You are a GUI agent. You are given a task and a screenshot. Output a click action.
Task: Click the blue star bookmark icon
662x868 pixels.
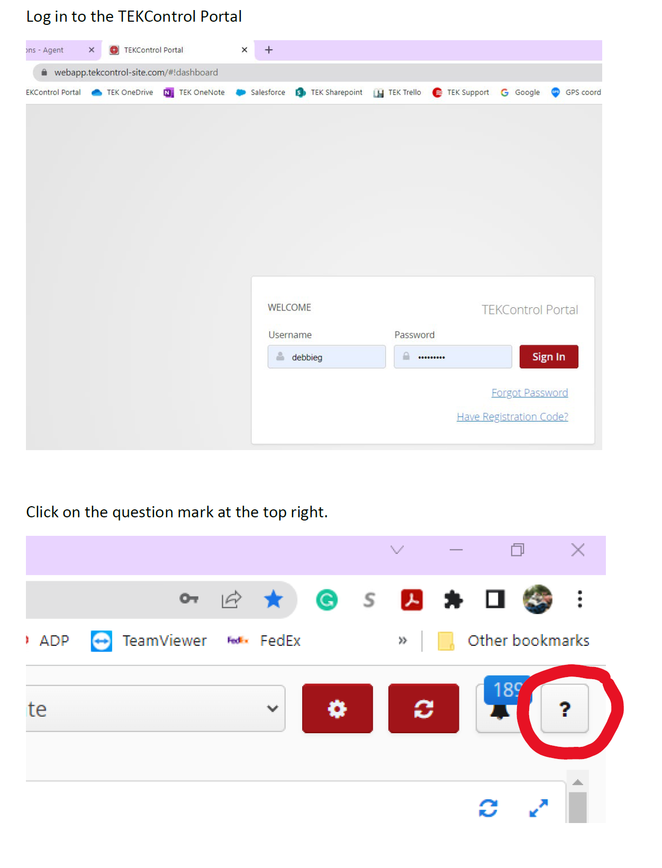[x=274, y=599]
